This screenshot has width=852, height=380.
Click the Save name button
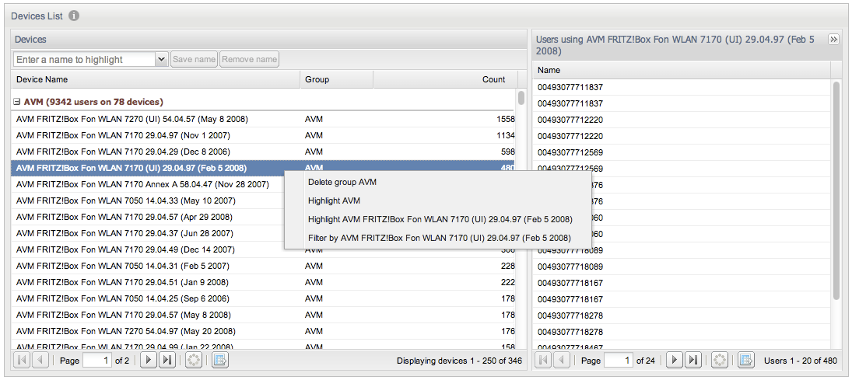coord(194,59)
